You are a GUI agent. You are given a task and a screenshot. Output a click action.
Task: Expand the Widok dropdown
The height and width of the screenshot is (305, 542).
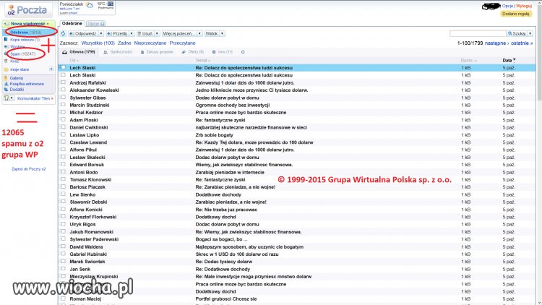coord(223,33)
